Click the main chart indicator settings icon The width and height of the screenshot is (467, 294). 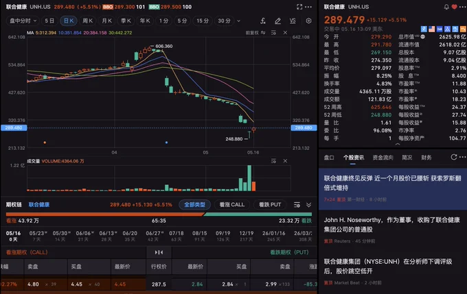pyautogui.click(x=274, y=33)
